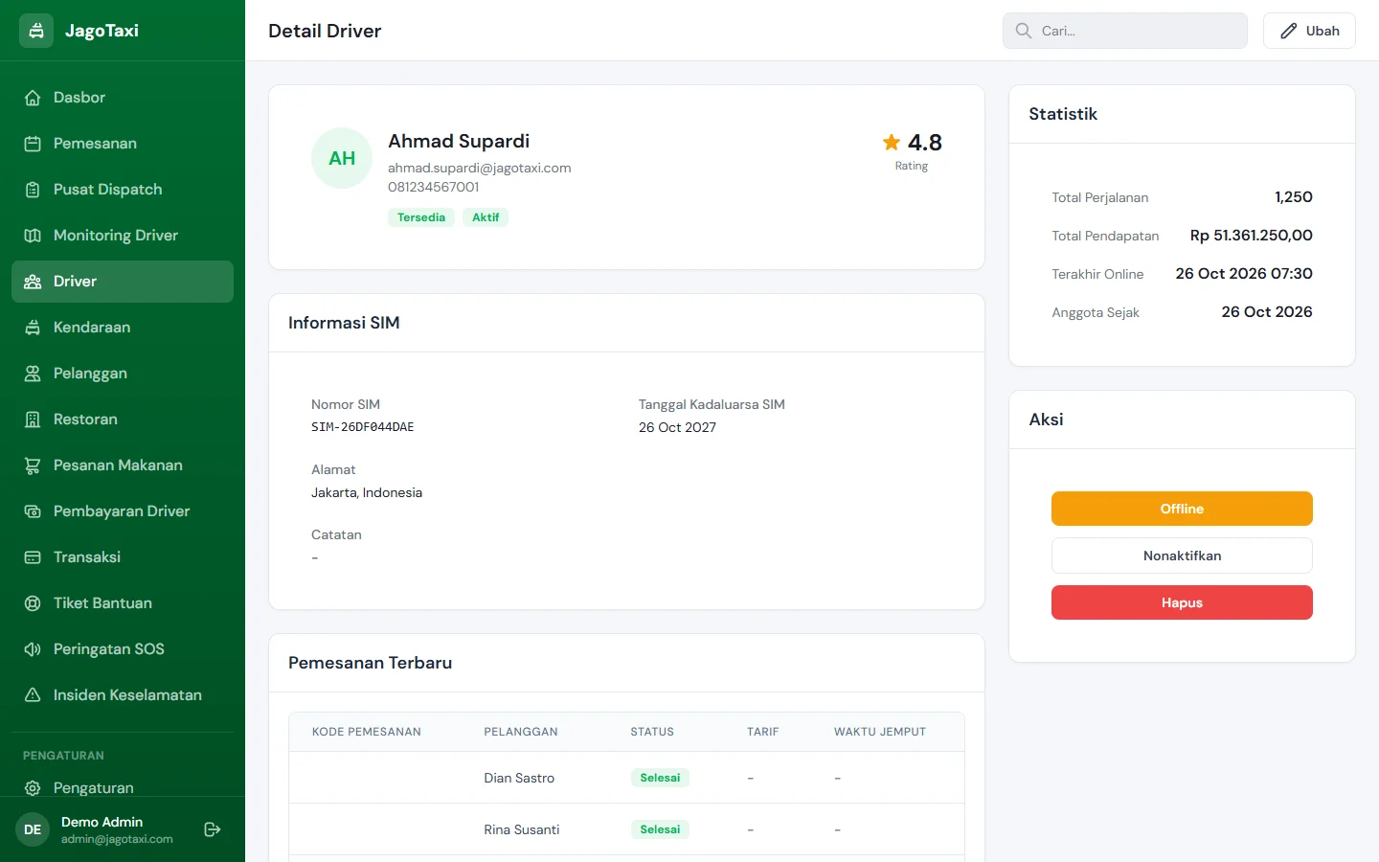Click the 4.8 rating value
This screenshot has height=862, width=1379.
point(924,143)
